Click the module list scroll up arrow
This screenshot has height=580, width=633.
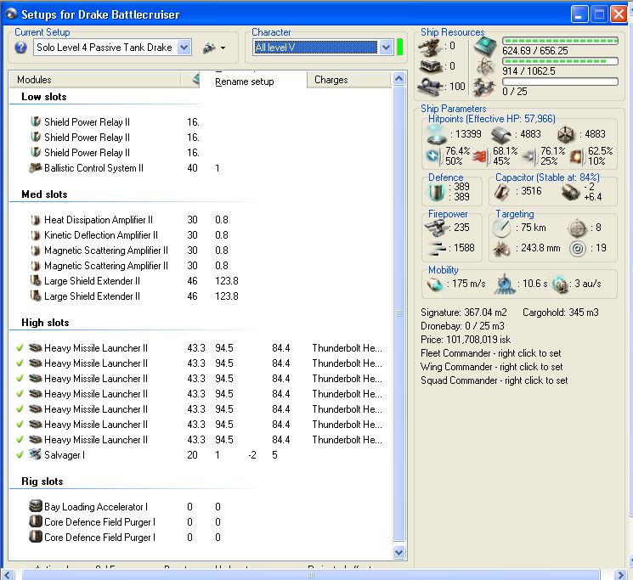pyautogui.click(x=398, y=79)
